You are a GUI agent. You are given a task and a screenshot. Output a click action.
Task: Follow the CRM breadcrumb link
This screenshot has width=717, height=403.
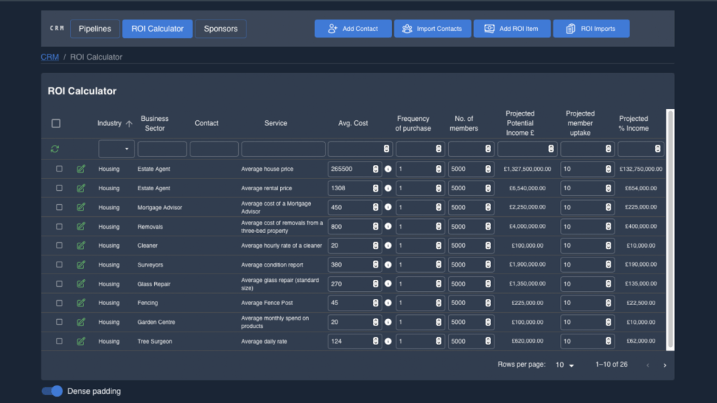pyautogui.click(x=50, y=57)
